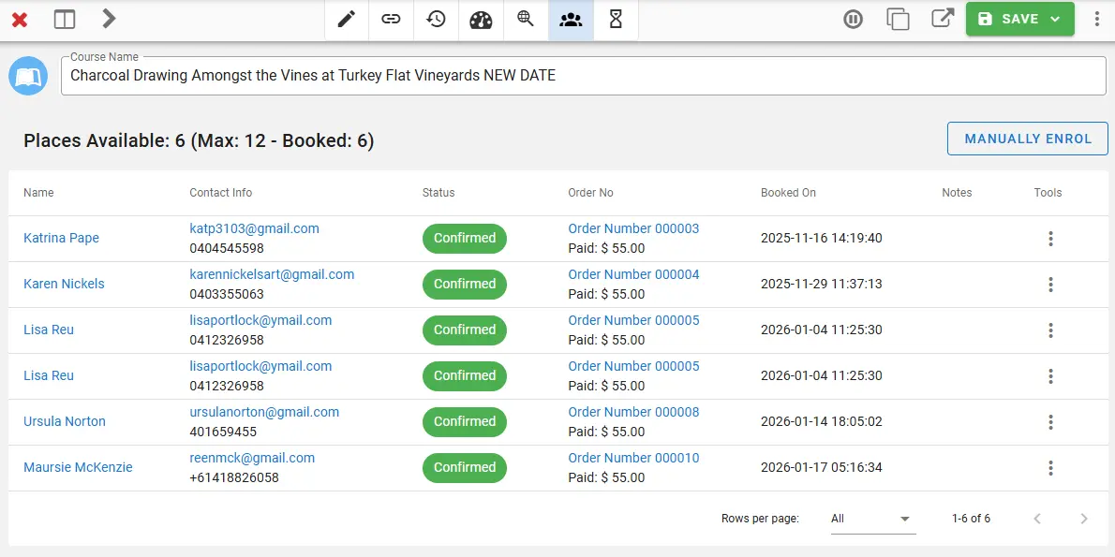Image resolution: width=1115 pixels, height=557 pixels.
Task: Expand the right chevron arrow in toolbar
Action: (109, 19)
